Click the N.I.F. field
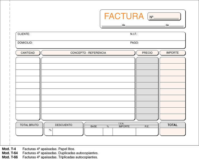199x159 pixels. (x=157, y=36)
